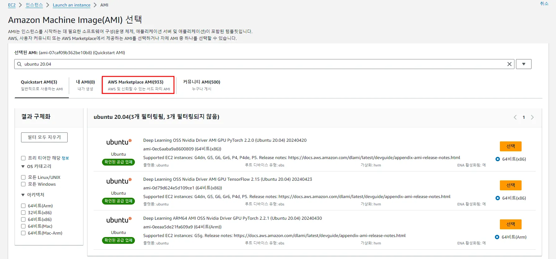The width and height of the screenshot is (556, 259).
Task: Go to next results page
Action: point(532,117)
